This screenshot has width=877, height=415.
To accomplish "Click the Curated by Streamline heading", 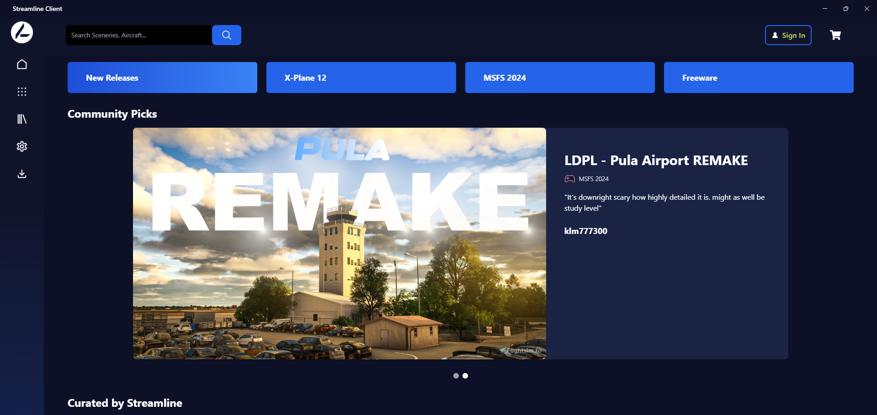I will [125, 403].
